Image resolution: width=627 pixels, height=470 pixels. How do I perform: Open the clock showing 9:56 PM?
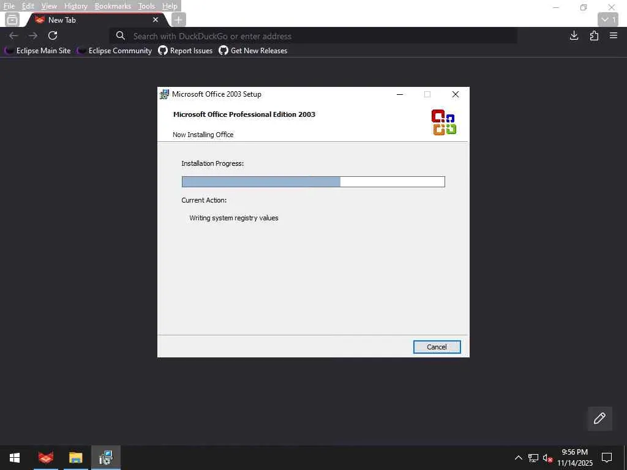[574, 458]
